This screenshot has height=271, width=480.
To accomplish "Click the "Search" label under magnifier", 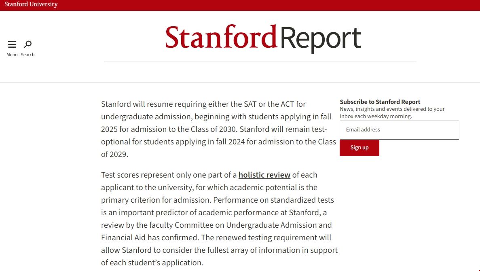I will 27,55.
